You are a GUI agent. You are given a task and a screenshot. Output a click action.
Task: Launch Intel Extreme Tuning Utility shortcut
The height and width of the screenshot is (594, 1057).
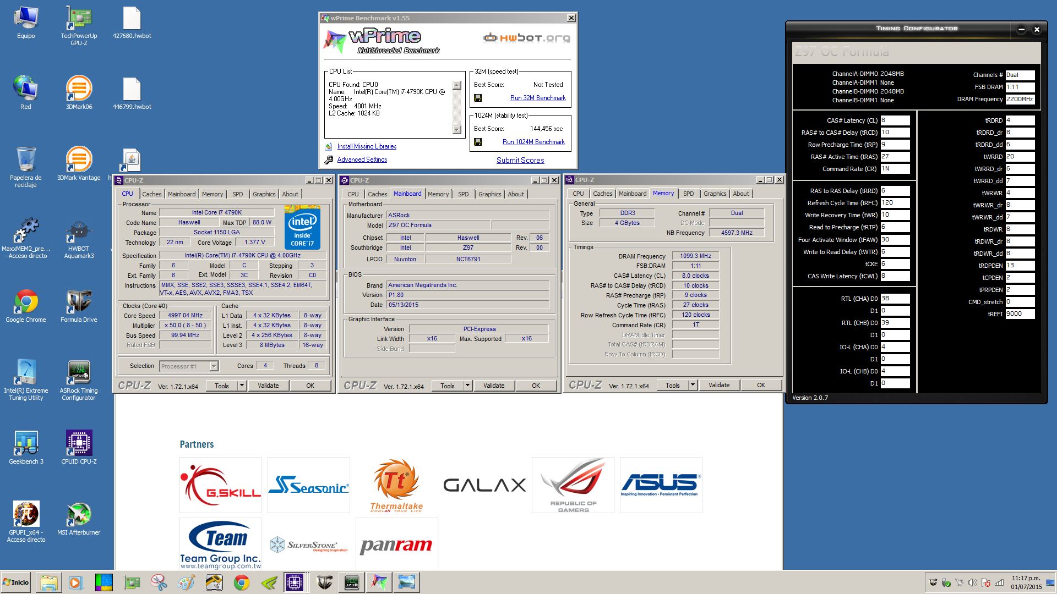tap(26, 380)
